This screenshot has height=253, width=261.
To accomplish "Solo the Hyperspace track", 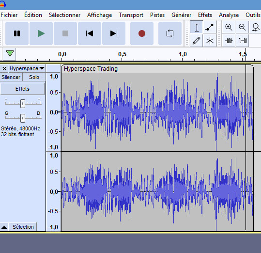I will coord(34,77).
